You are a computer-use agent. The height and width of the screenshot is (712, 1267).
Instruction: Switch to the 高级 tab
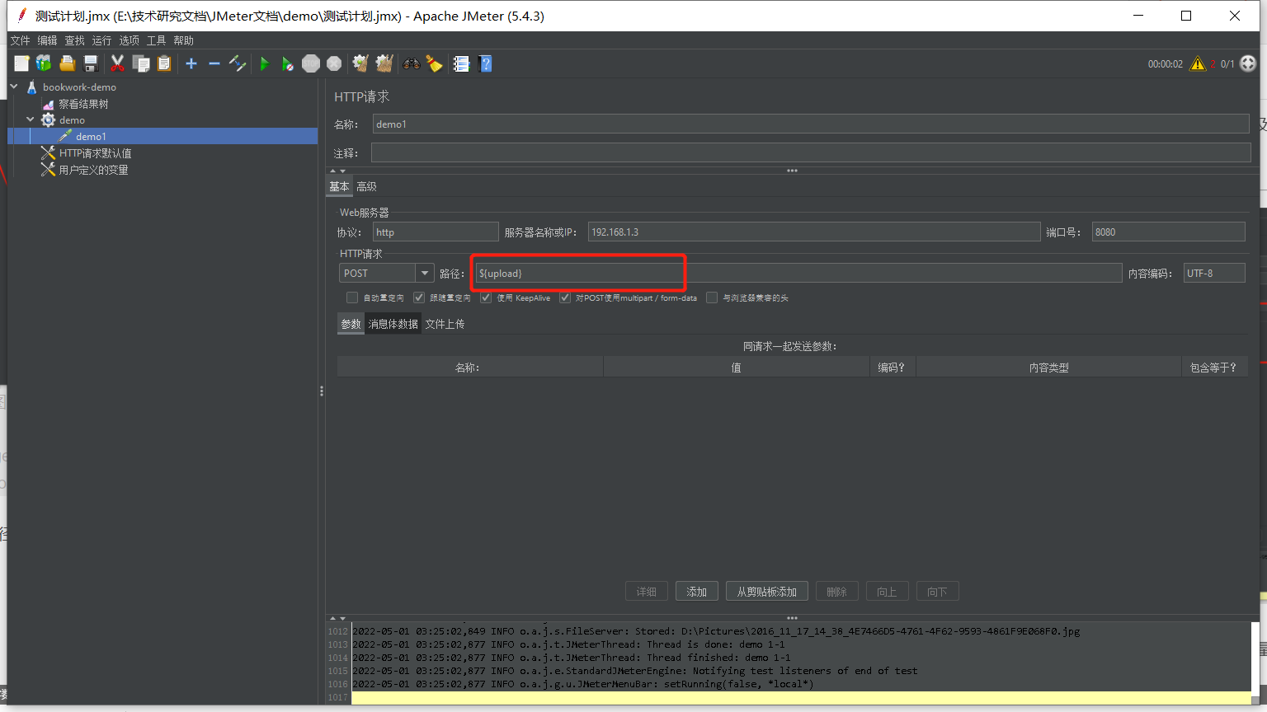point(366,186)
